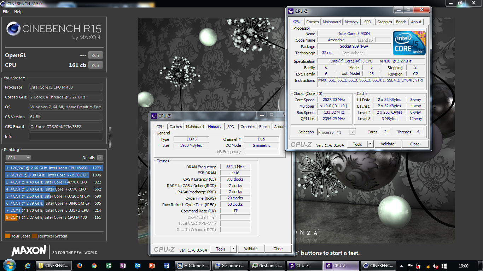Open OneNote from the taskbar
The height and width of the screenshot is (271, 483).
(123, 266)
